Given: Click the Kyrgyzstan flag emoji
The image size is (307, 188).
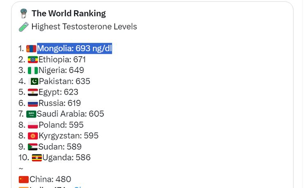Looking at the screenshot, I should pyautogui.click(x=33, y=136).
